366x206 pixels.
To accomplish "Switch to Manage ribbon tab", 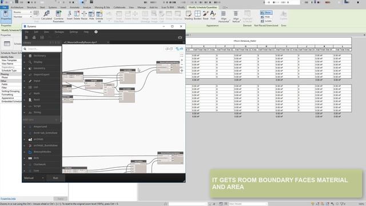I will tap(141, 7).
